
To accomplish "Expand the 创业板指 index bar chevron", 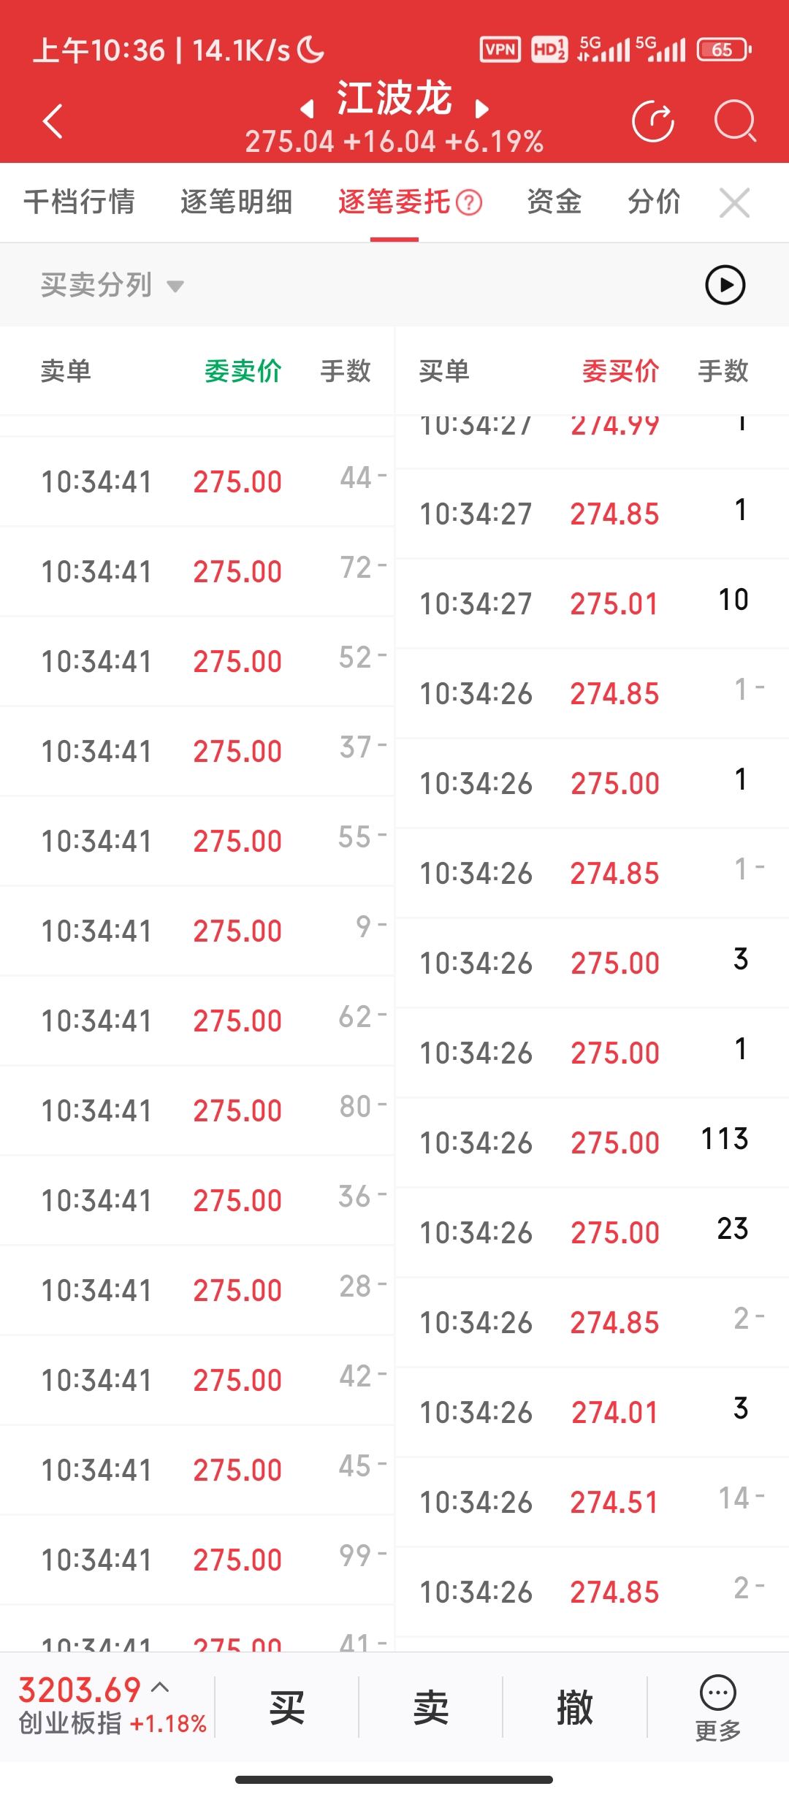I will coord(161,1687).
